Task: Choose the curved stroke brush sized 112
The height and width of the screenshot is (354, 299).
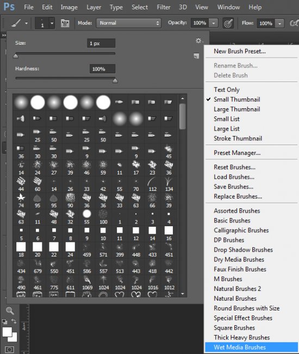Action: pyautogui.click(x=152, y=184)
